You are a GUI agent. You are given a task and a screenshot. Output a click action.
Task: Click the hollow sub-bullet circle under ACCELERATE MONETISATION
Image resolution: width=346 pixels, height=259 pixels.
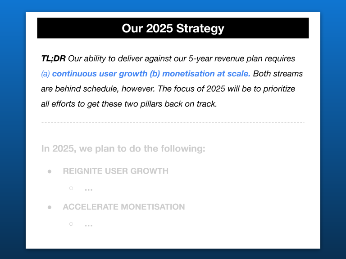(71, 224)
